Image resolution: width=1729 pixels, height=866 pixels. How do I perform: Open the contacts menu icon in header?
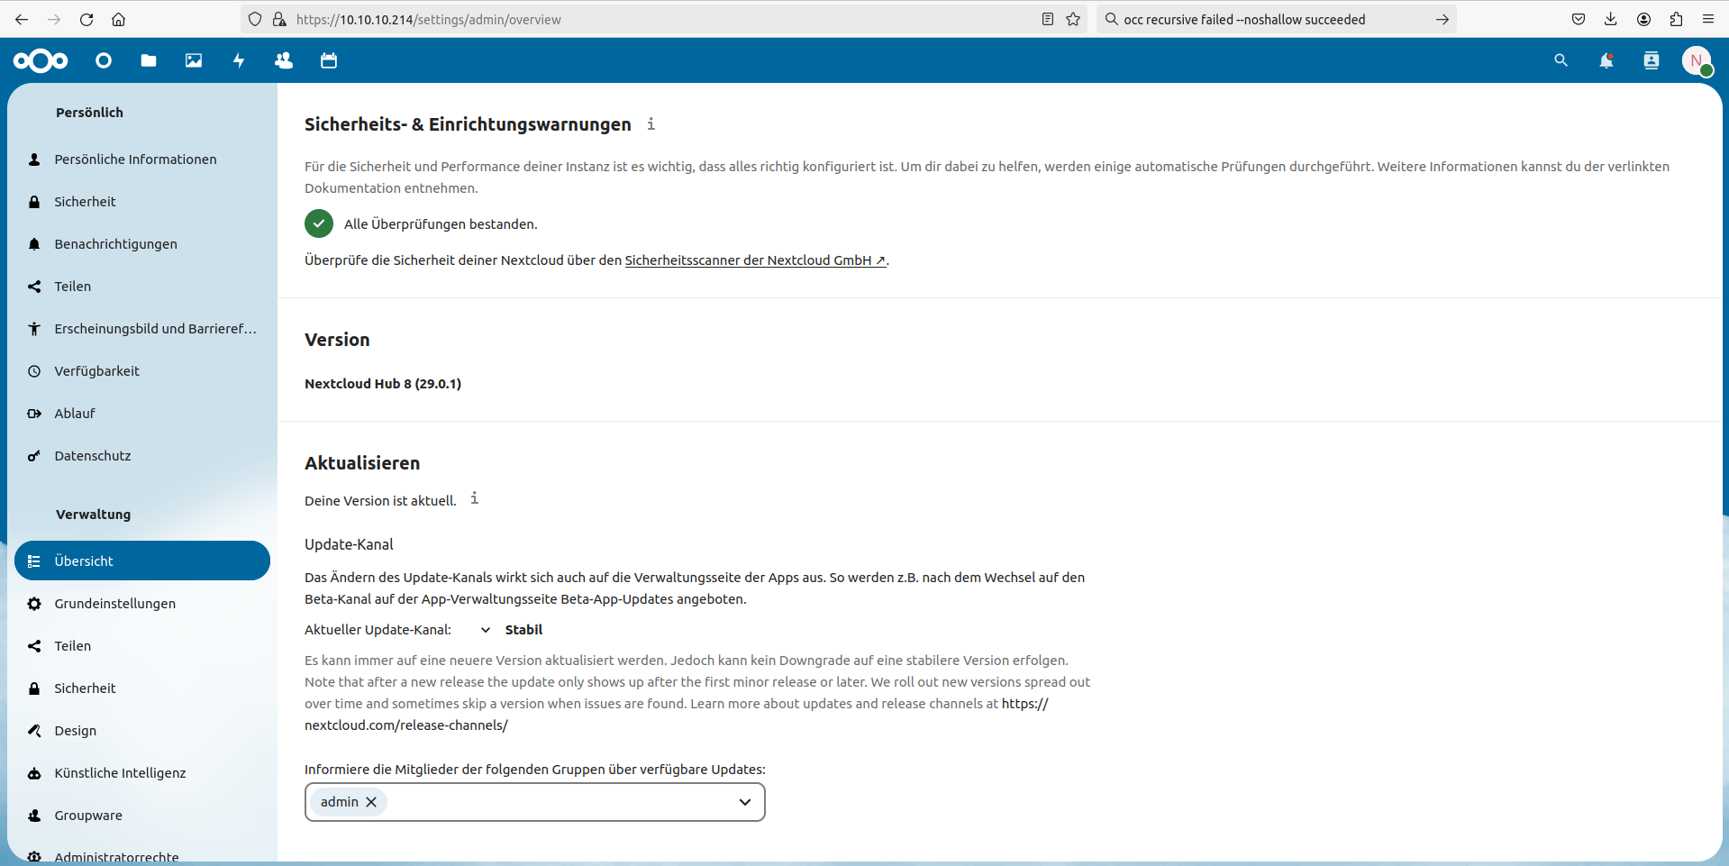point(1652,60)
